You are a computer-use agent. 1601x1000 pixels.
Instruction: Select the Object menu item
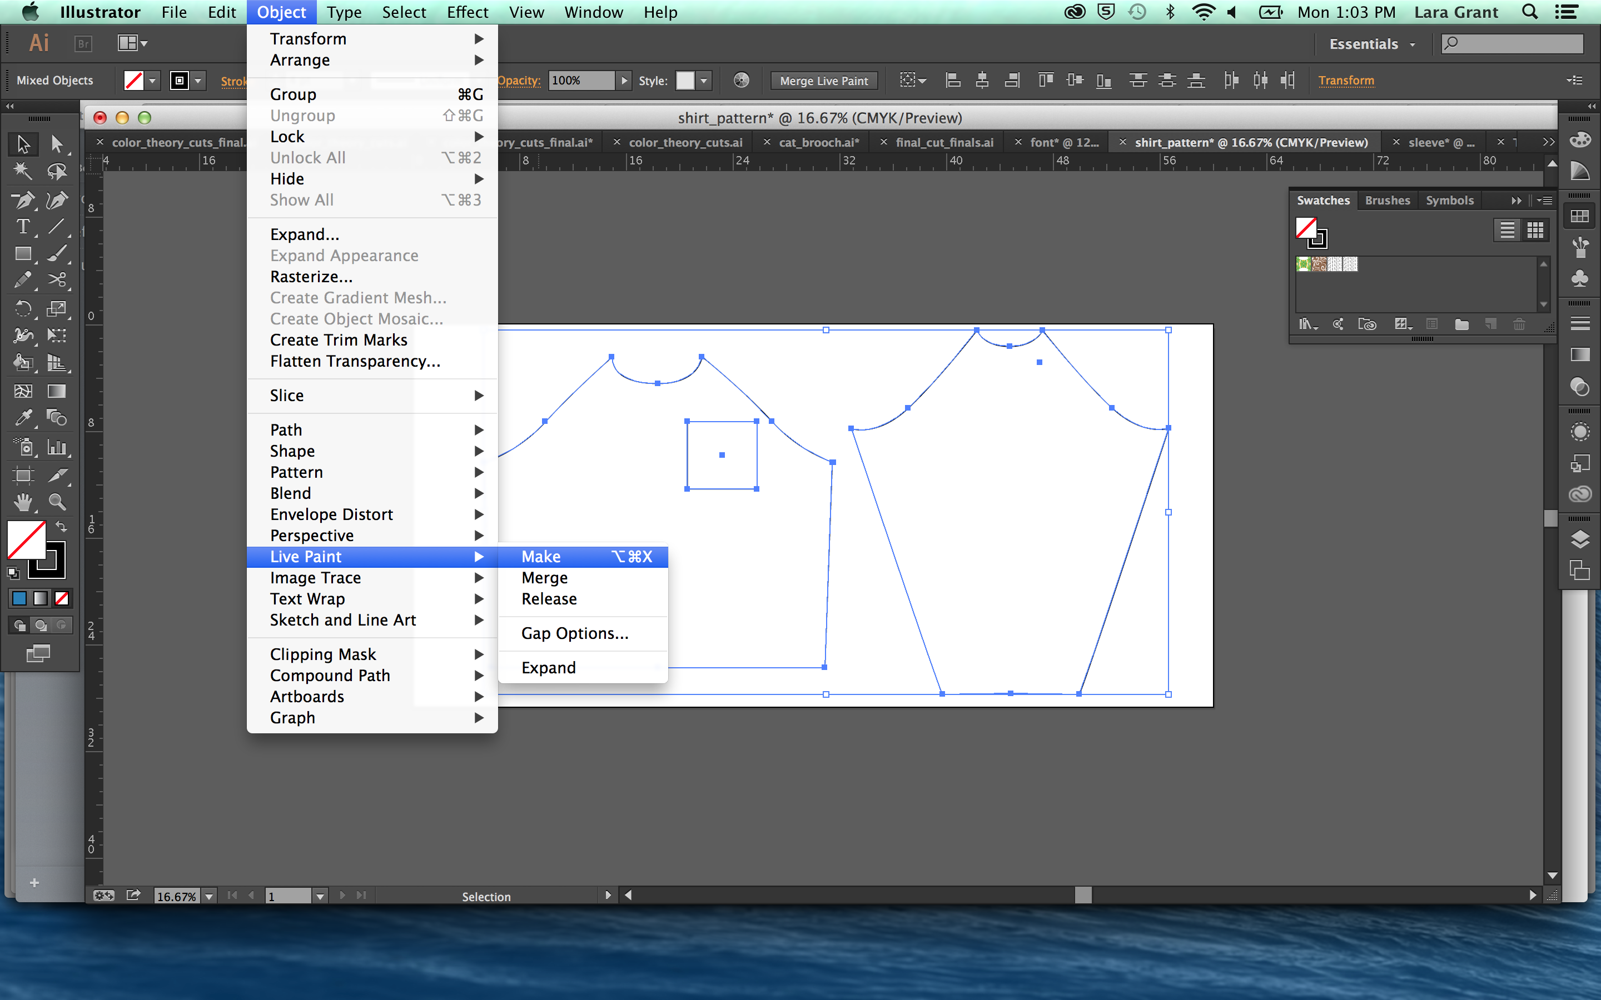coord(280,13)
